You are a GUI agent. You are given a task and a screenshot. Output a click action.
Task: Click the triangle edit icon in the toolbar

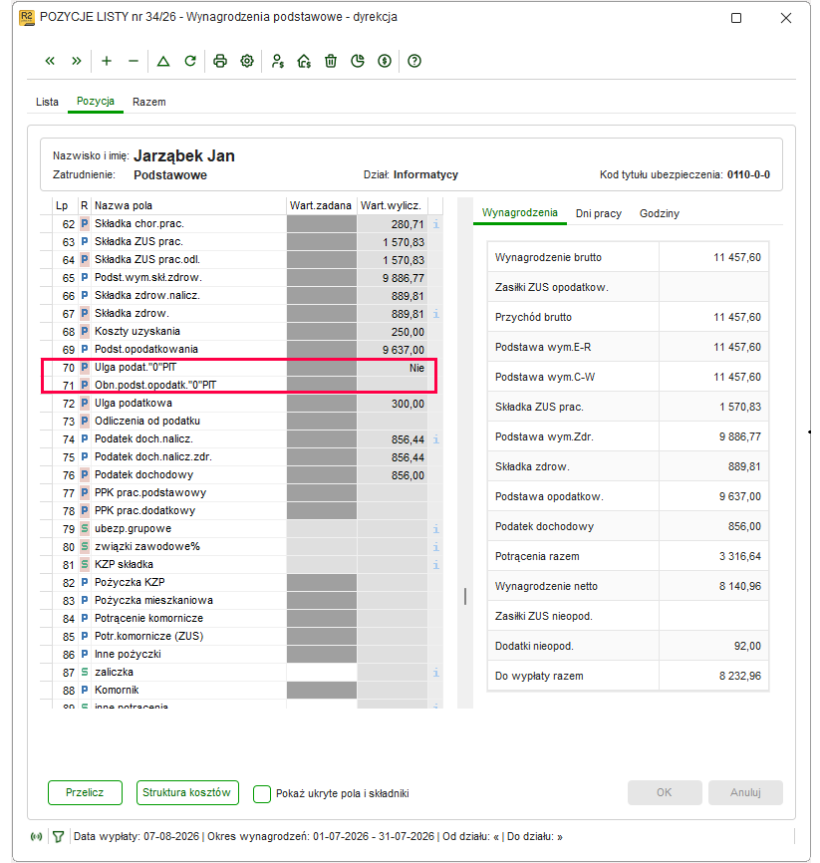pos(162,61)
